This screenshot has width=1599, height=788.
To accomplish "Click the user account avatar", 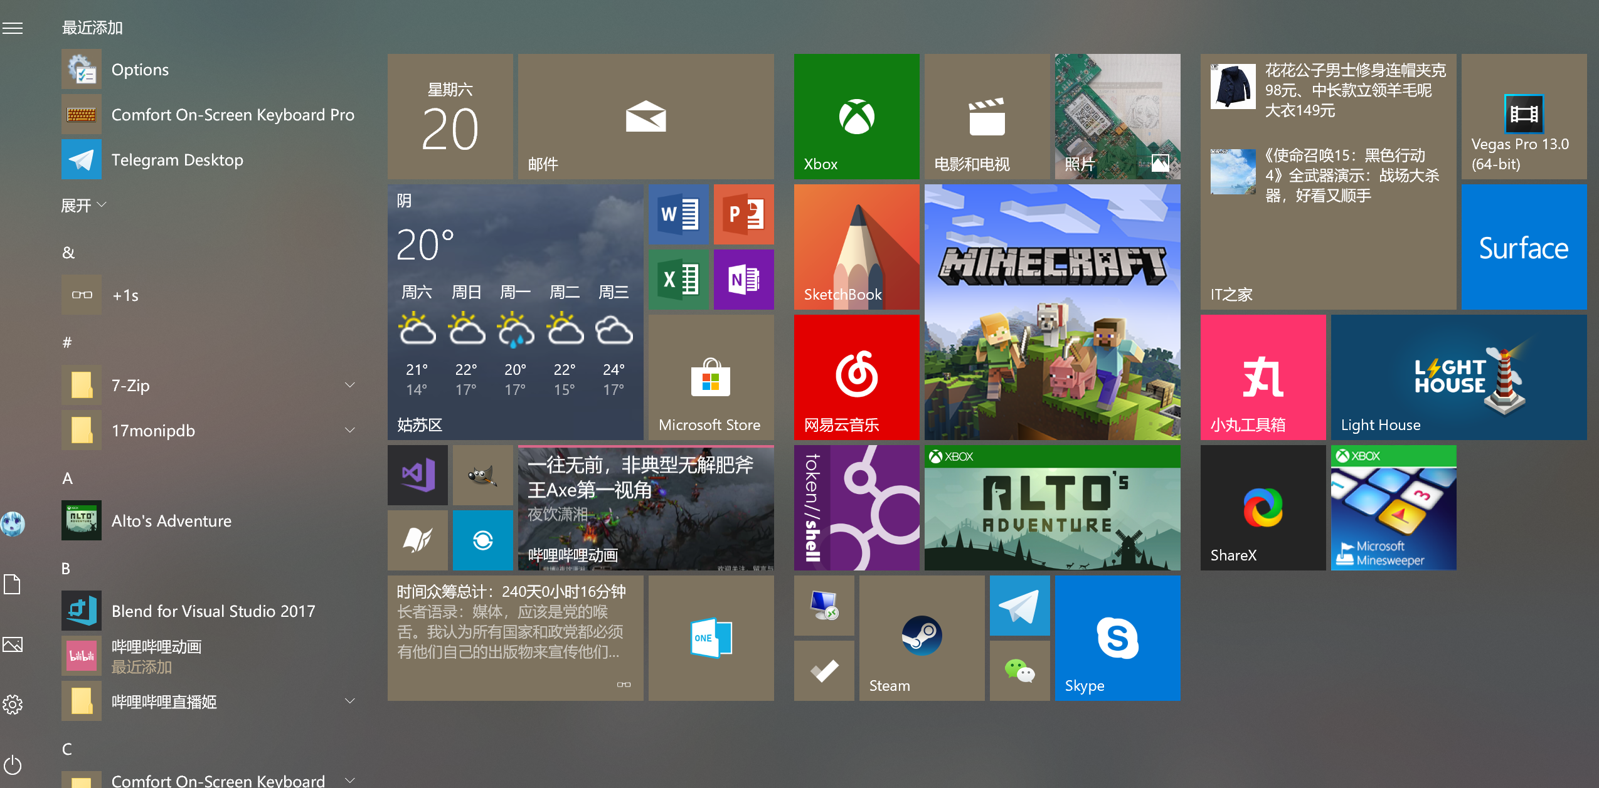I will (13, 523).
